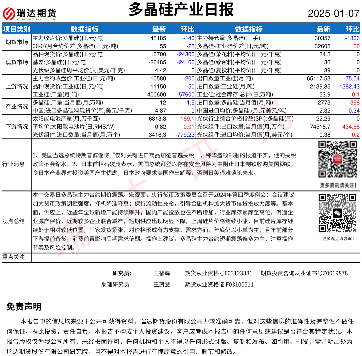Click the report date 2025-01-07
This screenshot has height=356, width=362.
334,13
